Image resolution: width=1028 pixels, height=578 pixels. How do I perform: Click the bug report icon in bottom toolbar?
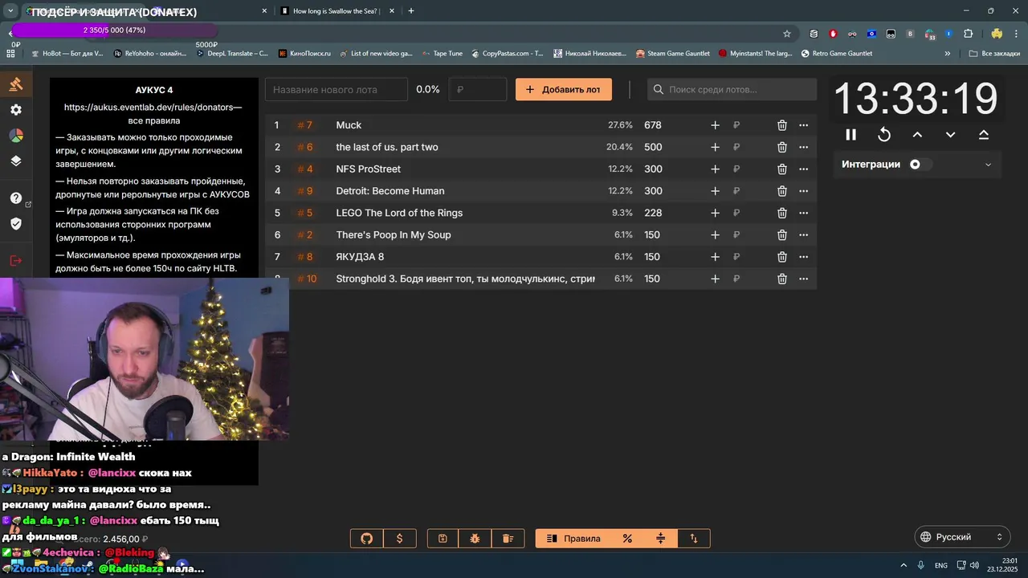(x=475, y=539)
